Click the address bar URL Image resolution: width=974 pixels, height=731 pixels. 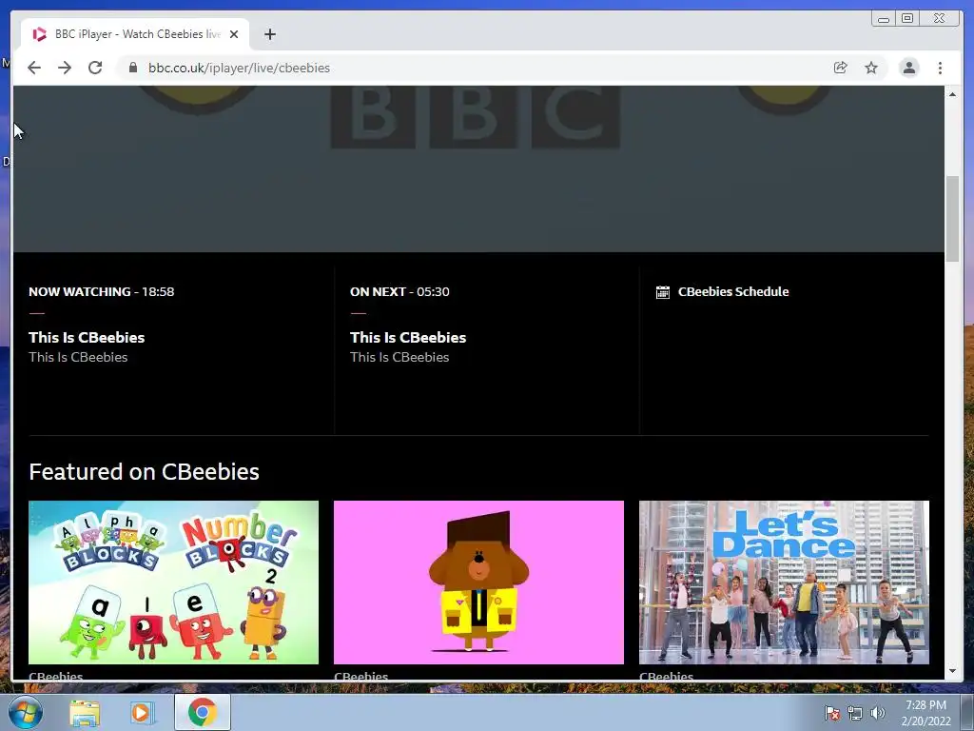(239, 68)
